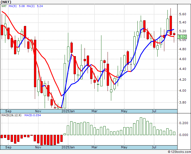Click Jul on the price chart date axis

[154, 111]
